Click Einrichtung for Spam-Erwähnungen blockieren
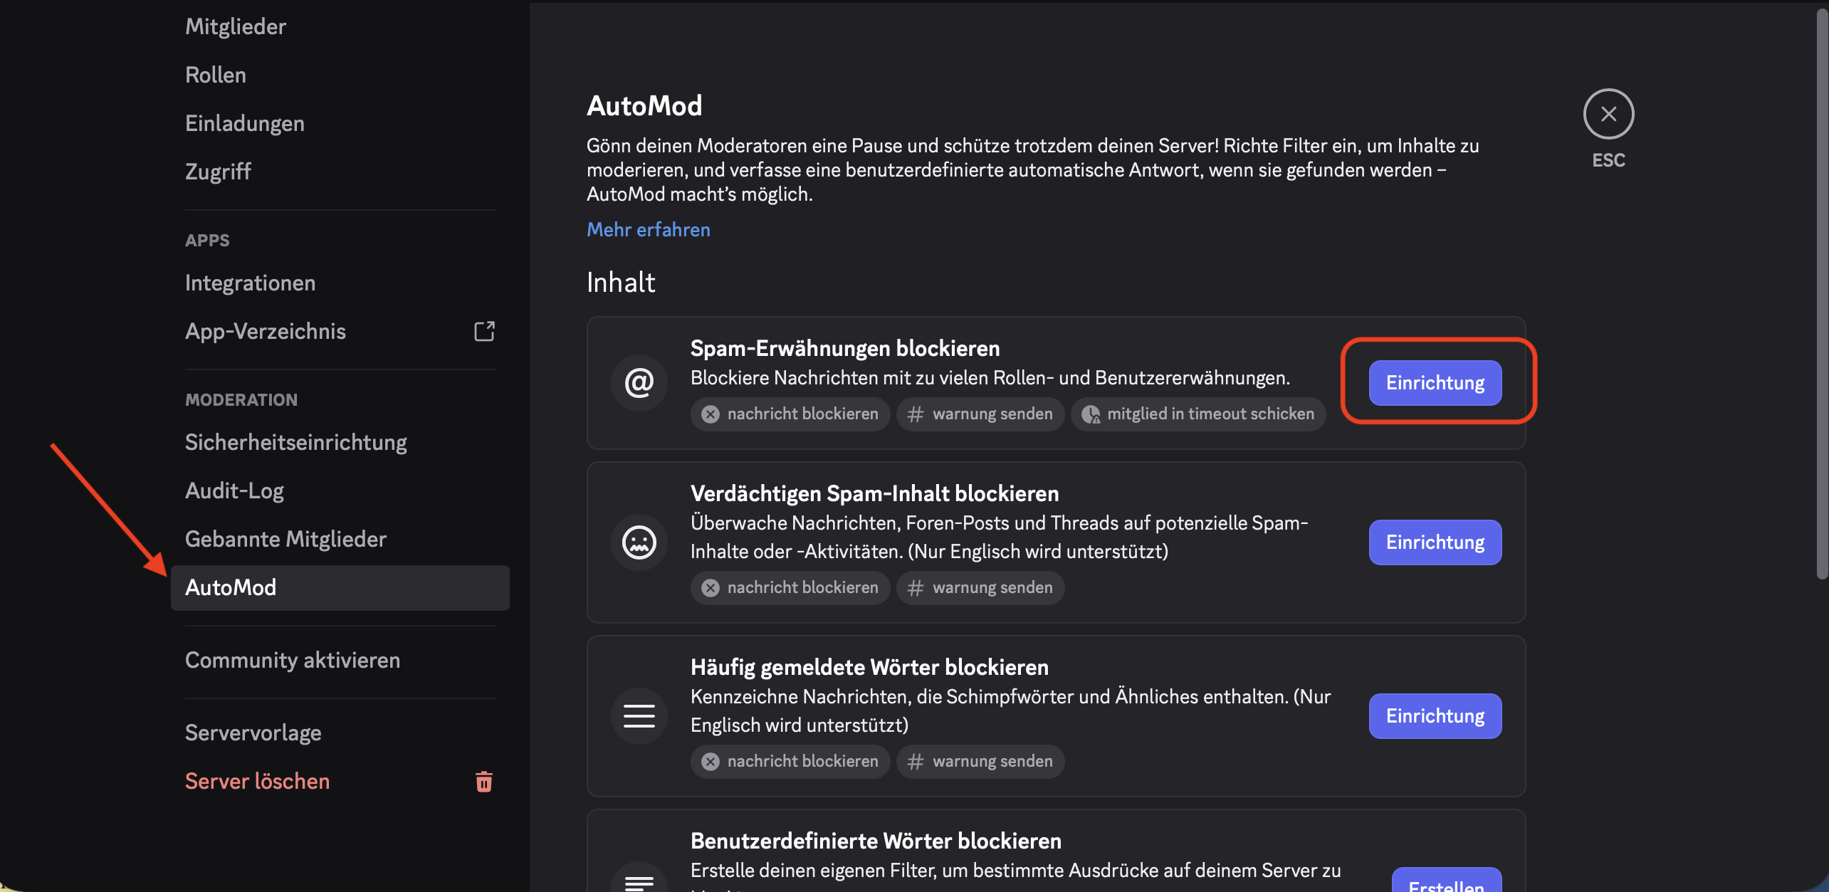Screen dimensions: 1829x892 1435,383
